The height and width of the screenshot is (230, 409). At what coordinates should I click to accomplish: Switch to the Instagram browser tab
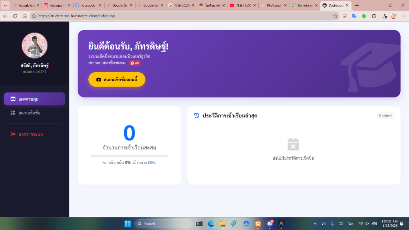click(58, 6)
